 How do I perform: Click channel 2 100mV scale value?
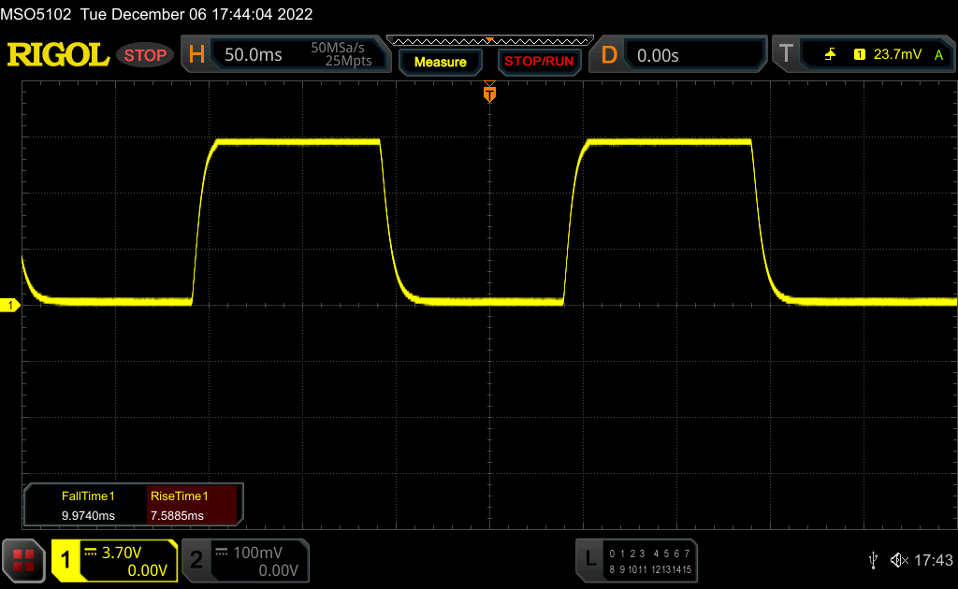pyautogui.click(x=258, y=553)
